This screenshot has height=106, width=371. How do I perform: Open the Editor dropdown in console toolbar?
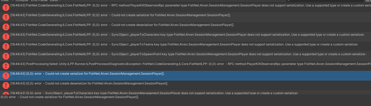coord(56,1)
